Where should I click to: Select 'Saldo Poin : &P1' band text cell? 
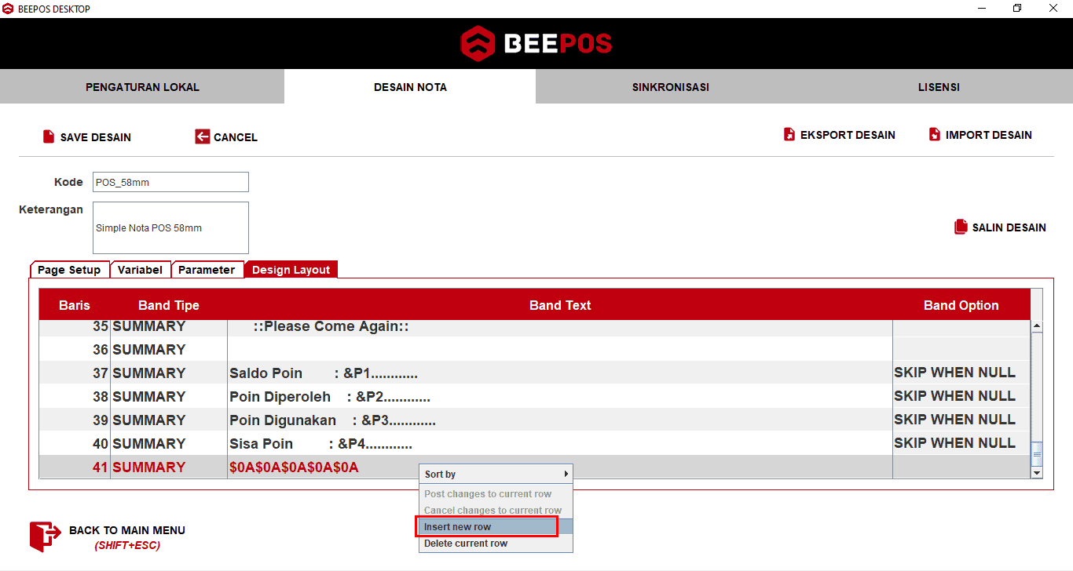point(560,373)
